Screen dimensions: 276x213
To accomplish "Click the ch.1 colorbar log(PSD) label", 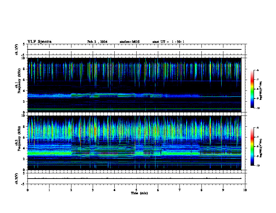I will click(261, 91).
